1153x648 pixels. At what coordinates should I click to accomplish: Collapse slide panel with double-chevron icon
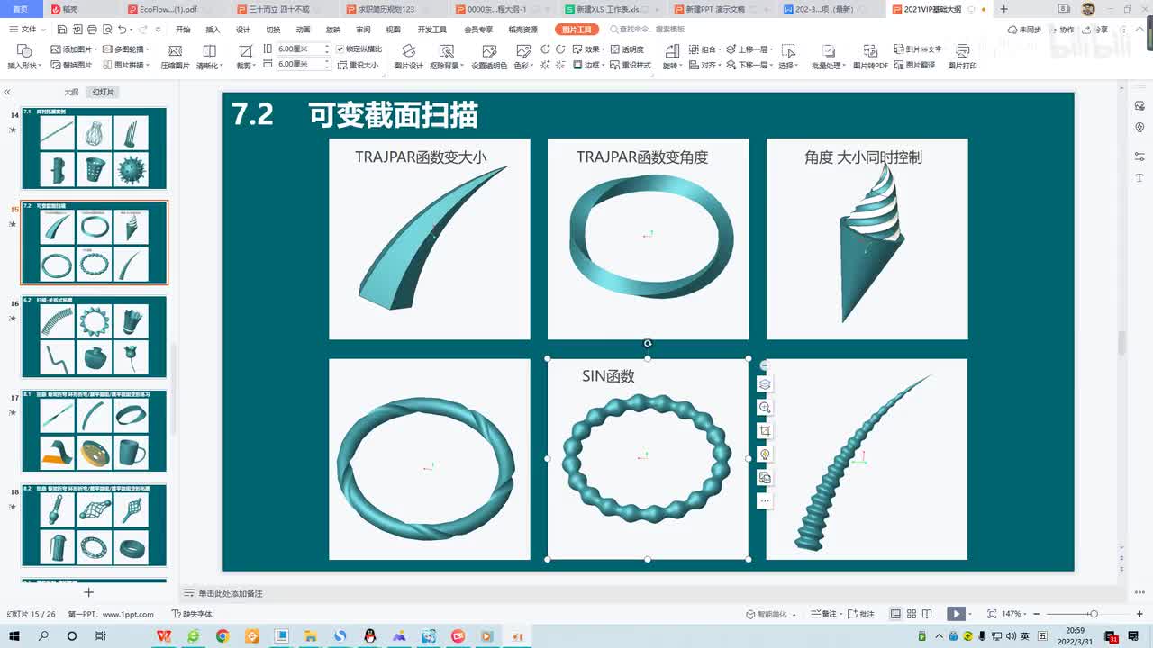point(7,93)
